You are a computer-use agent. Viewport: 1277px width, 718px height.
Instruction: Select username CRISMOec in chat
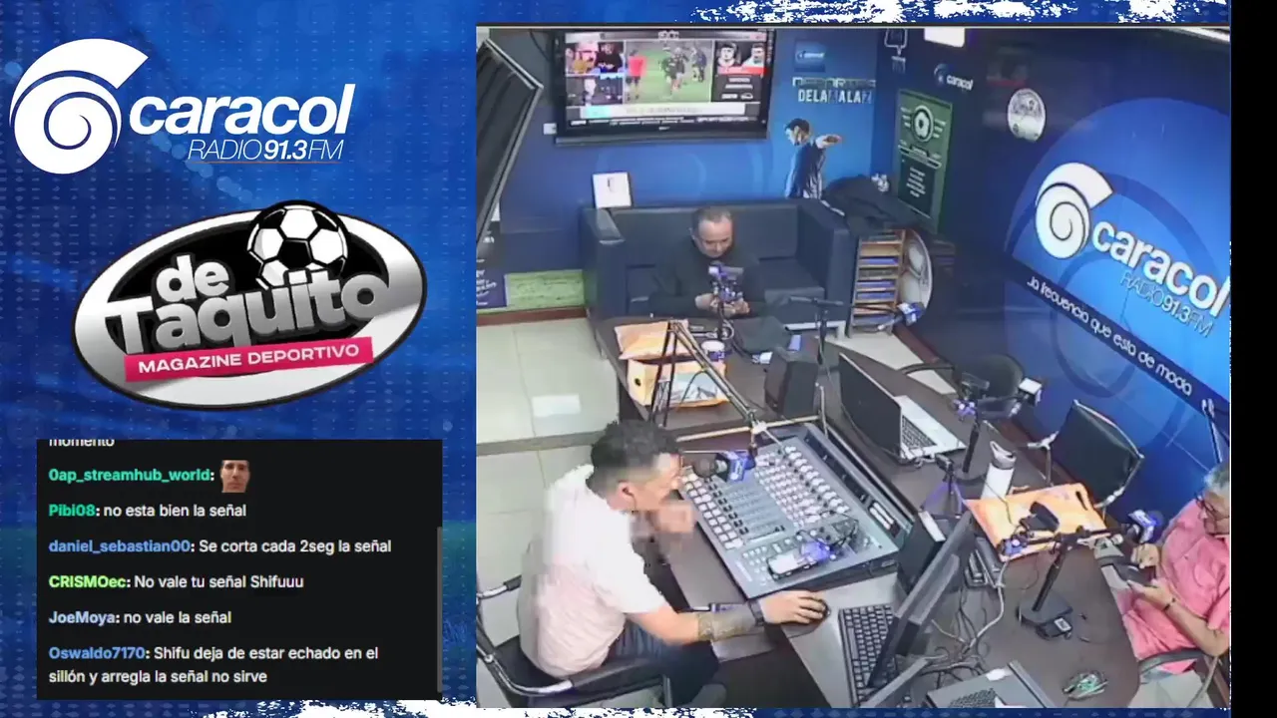point(88,581)
